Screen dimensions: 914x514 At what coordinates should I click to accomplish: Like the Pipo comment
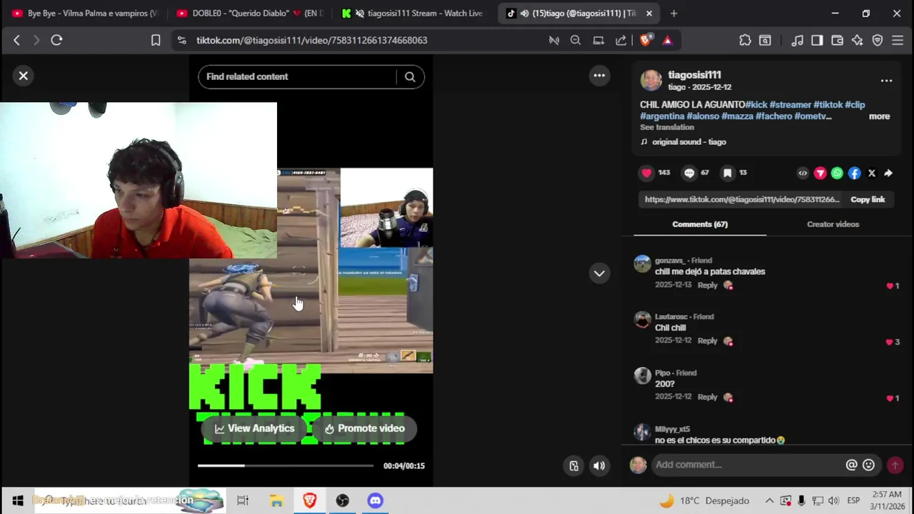pyautogui.click(x=890, y=398)
